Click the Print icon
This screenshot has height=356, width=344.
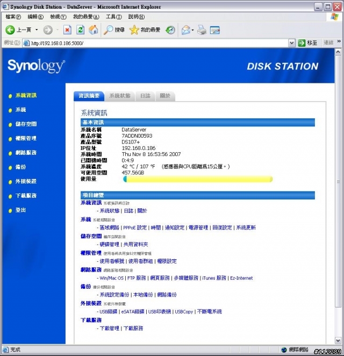(x=202, y=30)
